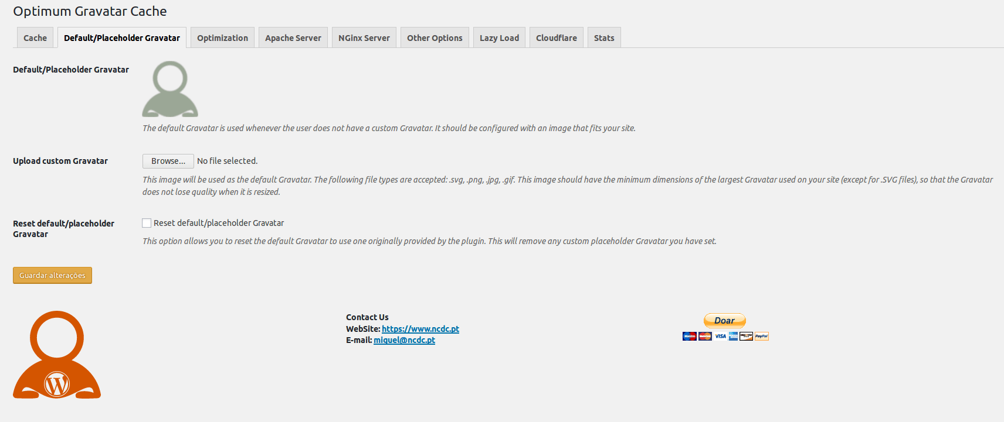Click the 'Optimum Gravatar Cache' page heading
This screenshot has width=1004, height=422.
90,11
